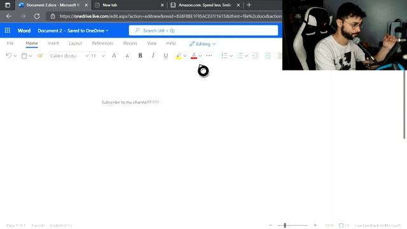The image size is (407, 229).
Task: Click the Increase Indent icon
Action: pyautogui.click(x=268, y=55)
